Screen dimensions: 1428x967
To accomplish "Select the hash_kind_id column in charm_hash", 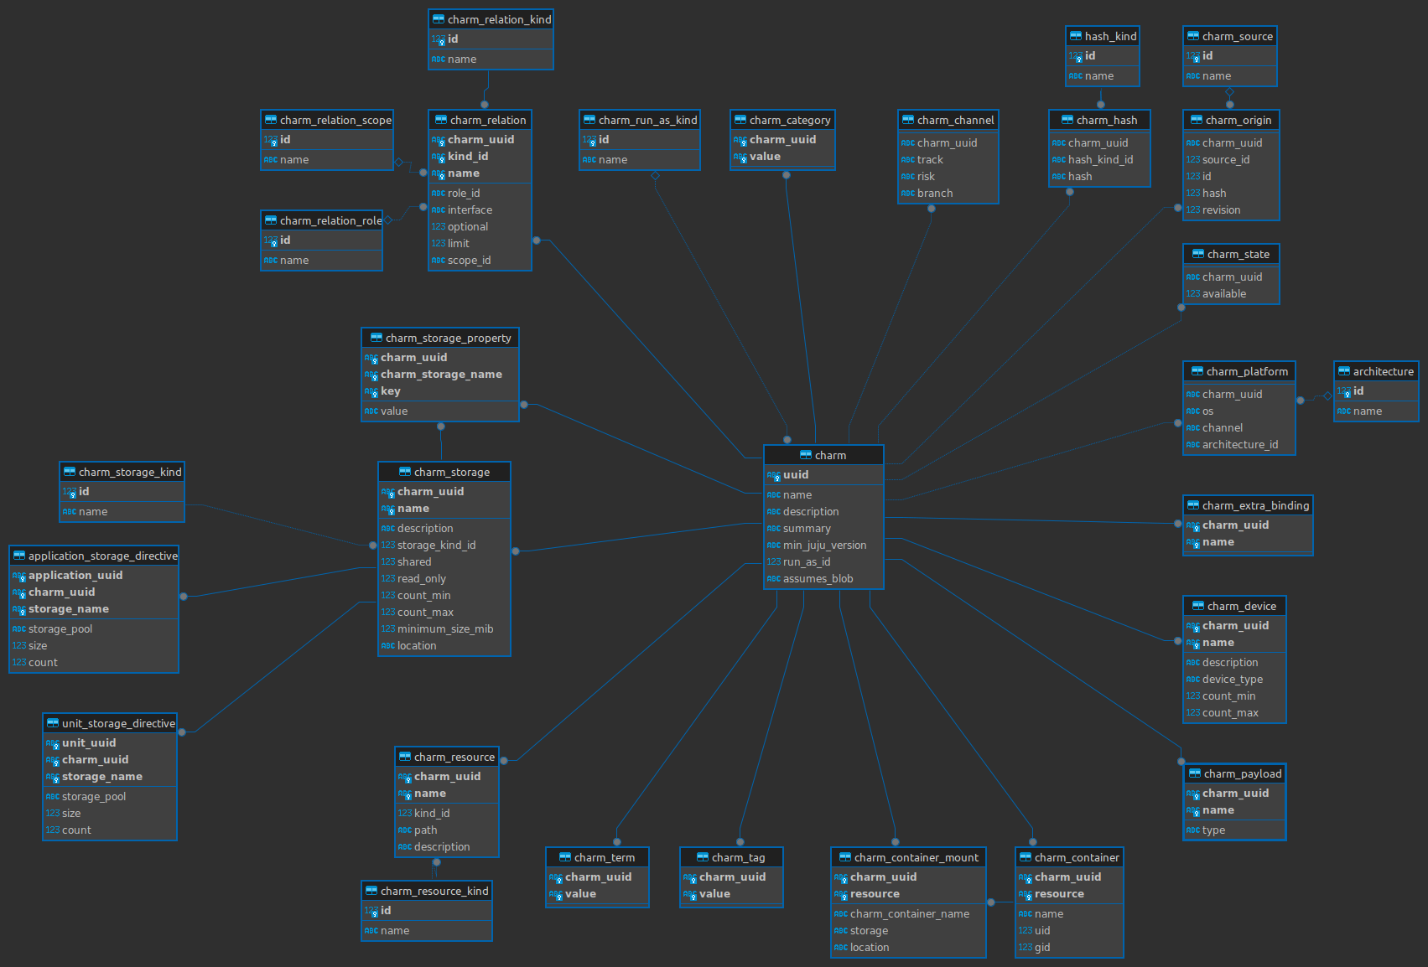I will point(1100,160).
